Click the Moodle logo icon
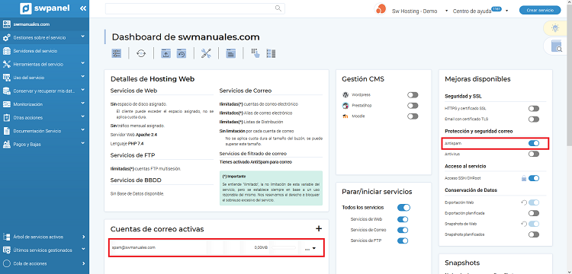The height and width of the screenshot is (274, 572). point(345,116)
